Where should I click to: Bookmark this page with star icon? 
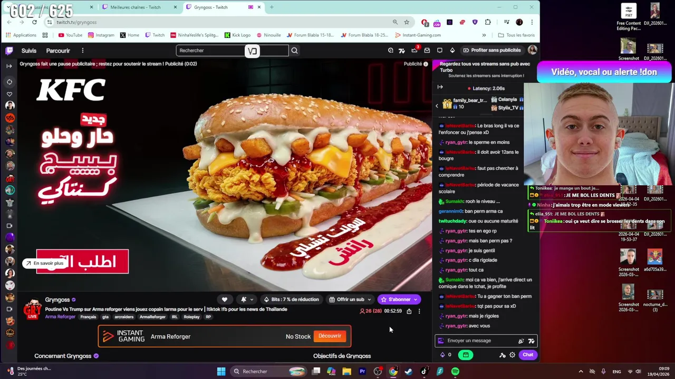tap(407, 22)
